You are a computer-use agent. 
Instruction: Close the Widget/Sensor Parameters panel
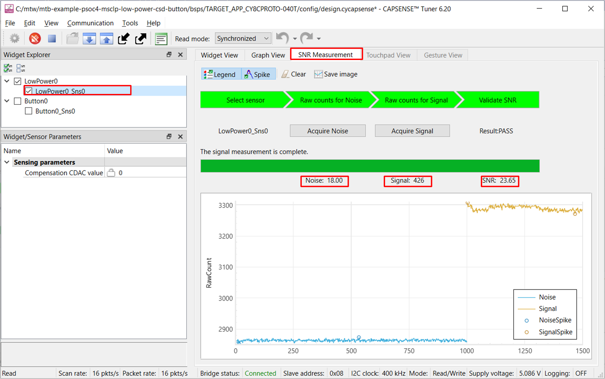tap(180, 137)
